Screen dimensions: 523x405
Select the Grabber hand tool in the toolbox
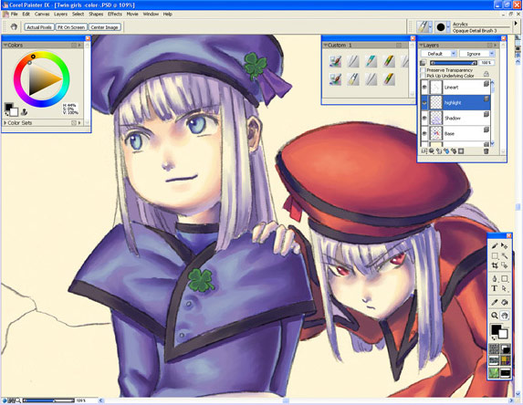[505, 316]
